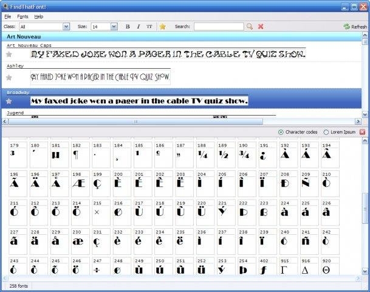Click the FindThatFont! title bar icon

(6, 6)
